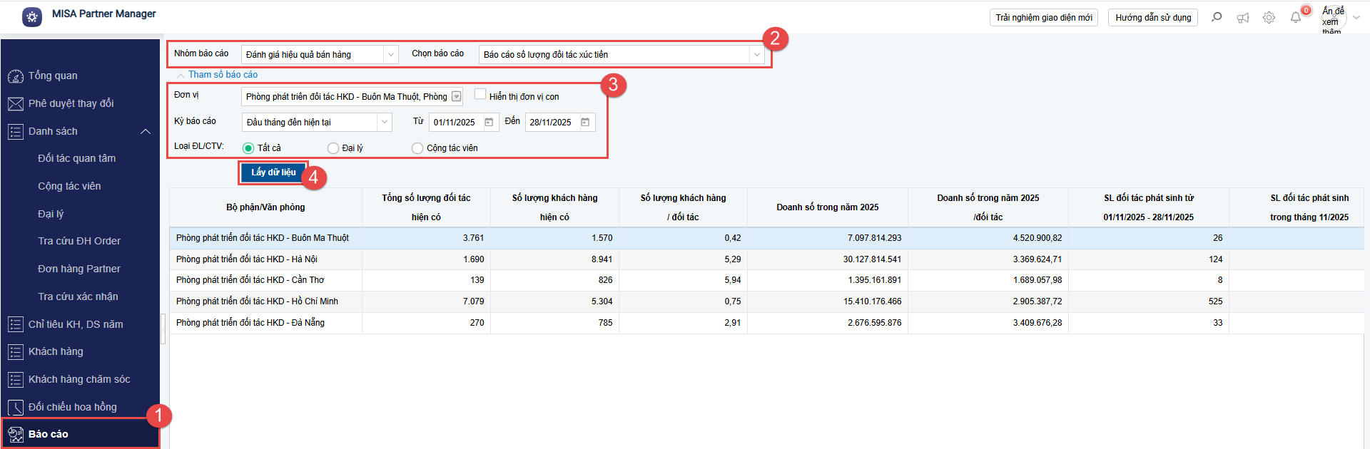
Task: Select the Cộng tác viên radio option
Action: (417, 148)
